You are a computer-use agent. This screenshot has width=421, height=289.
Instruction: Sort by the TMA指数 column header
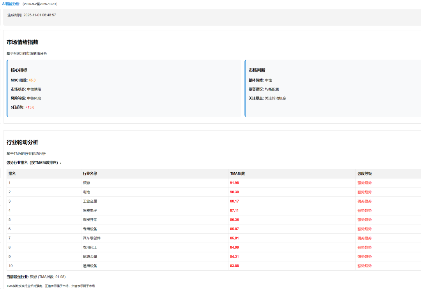click(237, 173)
